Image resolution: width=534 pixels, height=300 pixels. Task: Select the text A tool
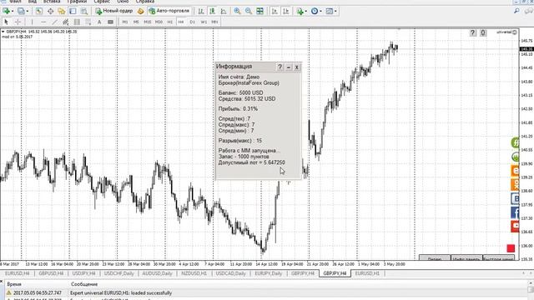click(99, 22)
